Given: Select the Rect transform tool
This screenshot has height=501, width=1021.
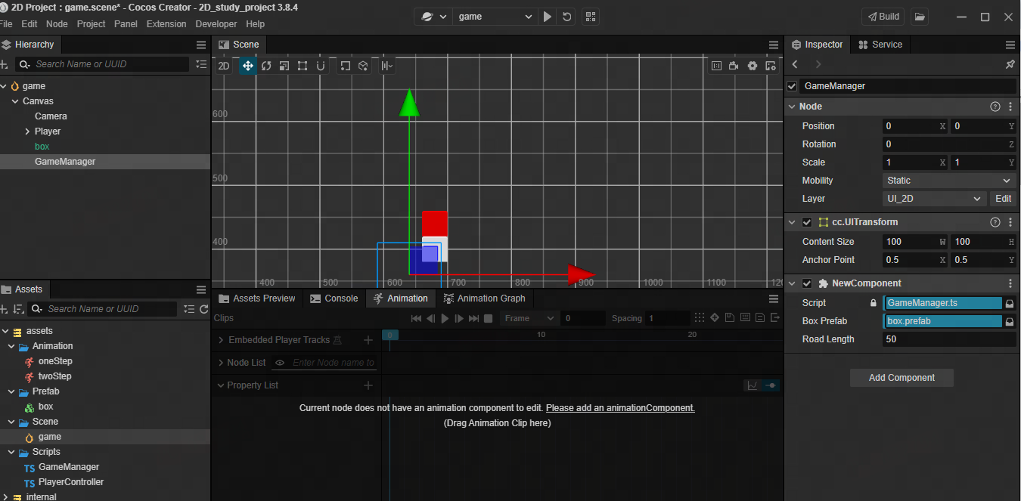Looking at the screenshot, I should pyautogui.click(x=303, y=66).
